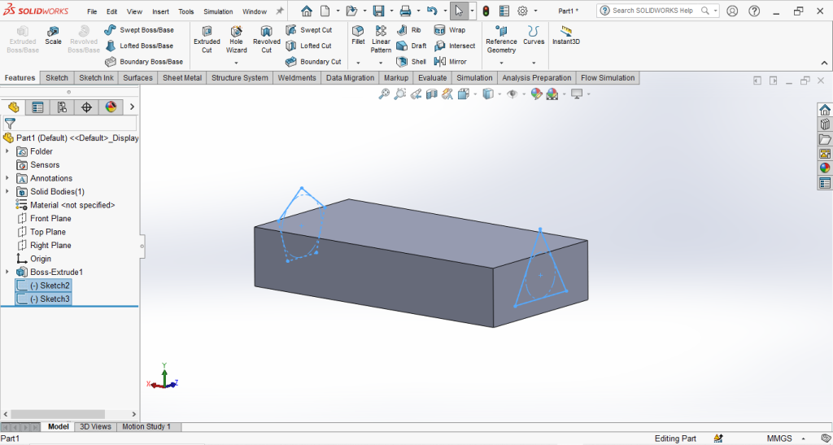The width and height of the screenshot is (833, 445).
Task: Click the Rebuild traffic light icon
Action: (x=486, y=11)
